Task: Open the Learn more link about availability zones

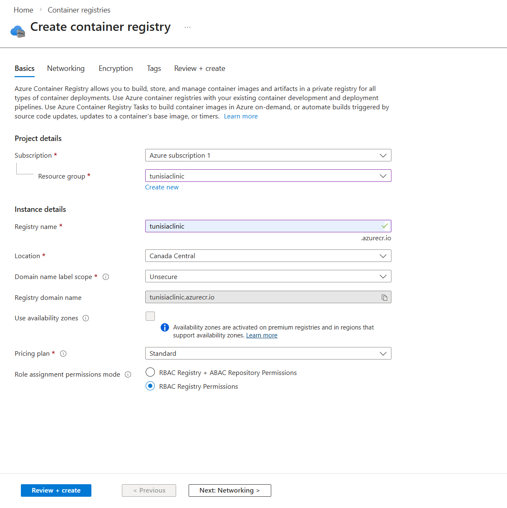Action: 262,335
